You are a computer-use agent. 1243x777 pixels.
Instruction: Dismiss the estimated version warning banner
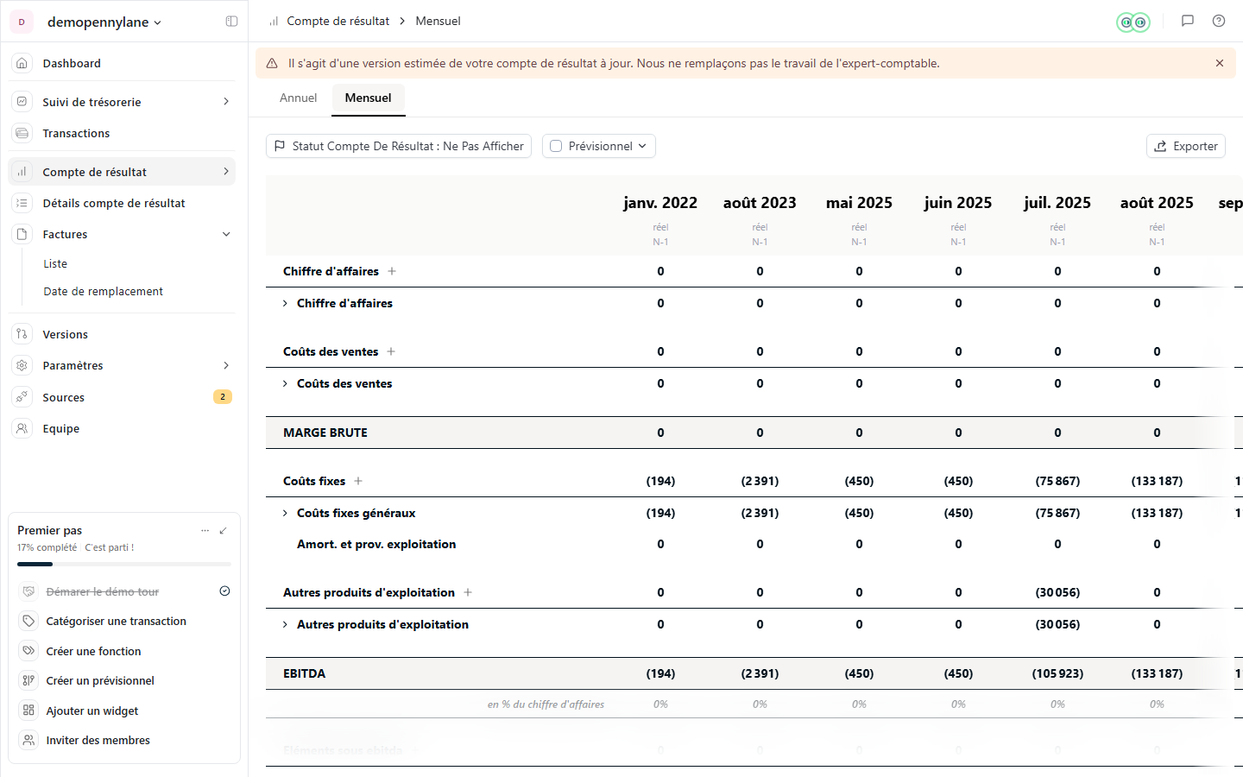1220,63
